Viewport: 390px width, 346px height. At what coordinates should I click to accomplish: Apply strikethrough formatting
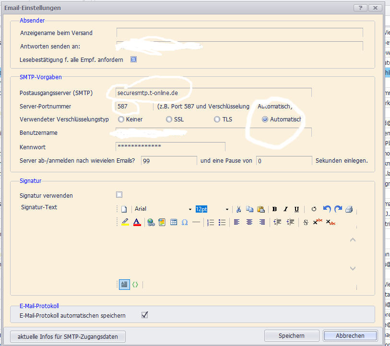(x=306, y=222)
